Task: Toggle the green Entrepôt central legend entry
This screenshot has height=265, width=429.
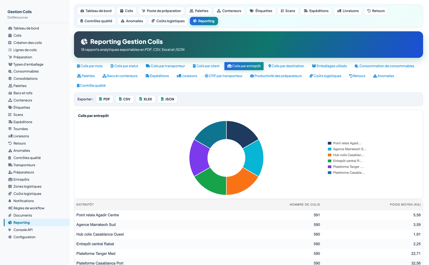Action: coord(345,161)
